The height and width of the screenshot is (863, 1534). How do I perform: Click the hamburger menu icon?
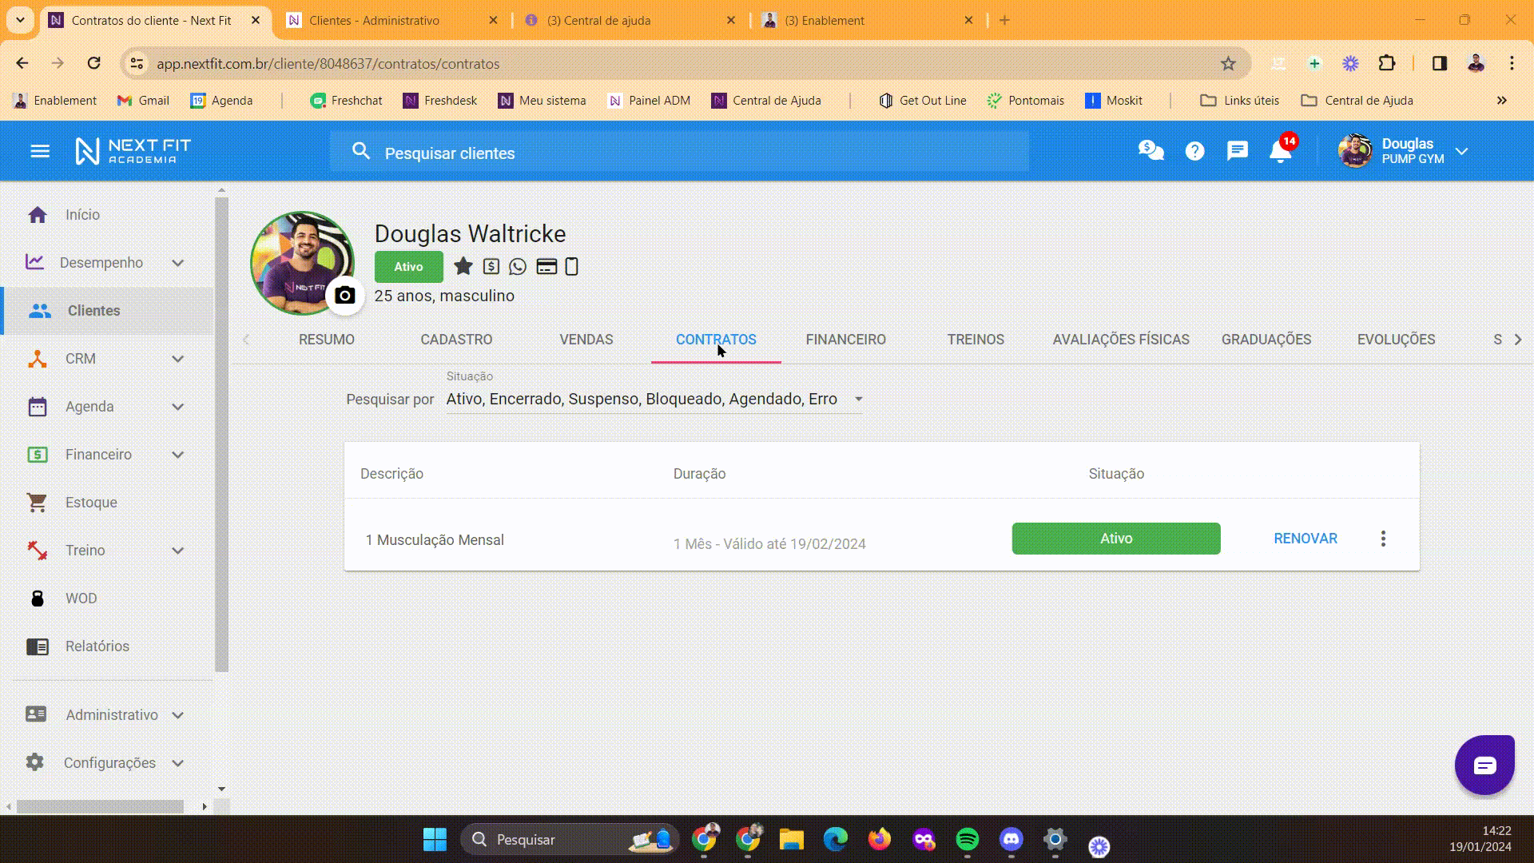[40, 151]
